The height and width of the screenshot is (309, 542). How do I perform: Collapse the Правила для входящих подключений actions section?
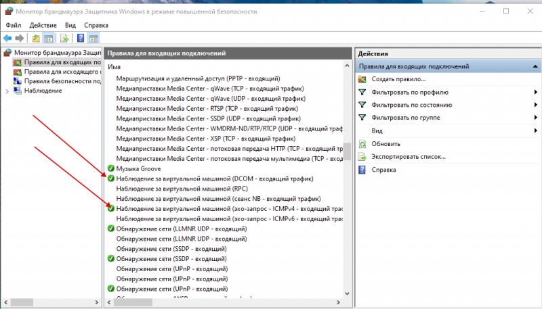535,66
